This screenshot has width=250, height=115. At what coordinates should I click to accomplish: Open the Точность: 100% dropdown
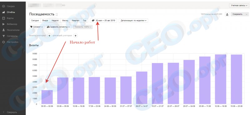click(x=83, y=27)
